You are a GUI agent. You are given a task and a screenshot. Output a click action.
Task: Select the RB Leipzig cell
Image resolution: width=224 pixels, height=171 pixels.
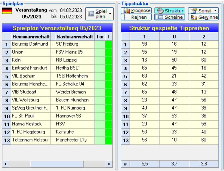pos(75,60)
